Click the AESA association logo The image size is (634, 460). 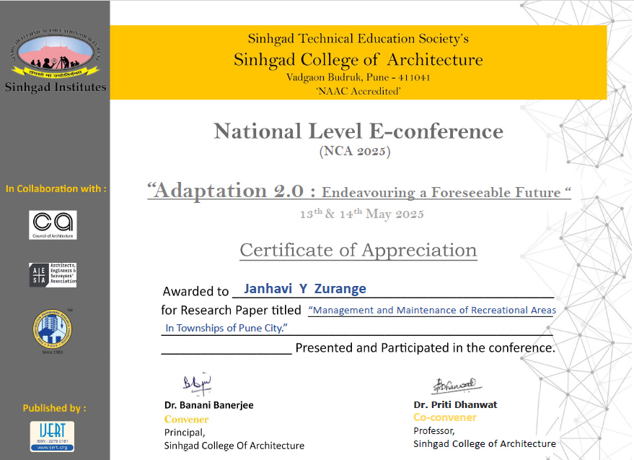53,275
